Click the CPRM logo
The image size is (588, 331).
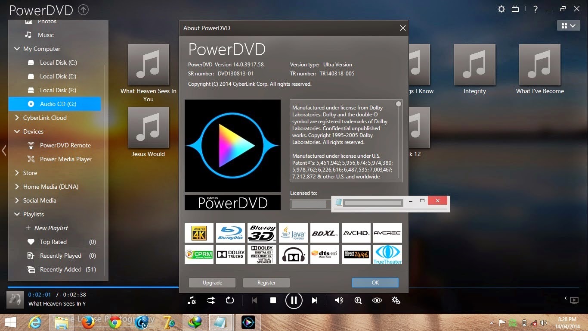(x=199, y=254)
